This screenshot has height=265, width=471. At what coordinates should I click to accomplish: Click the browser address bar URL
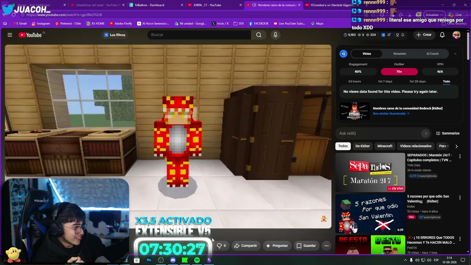click(x=64, y=15)
